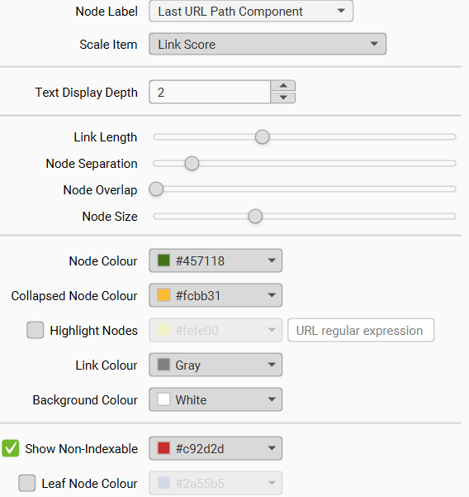Expand the Collapsed Node Colour dropdown arrow
This screenshot has width=469, height=497.
(271, 295)
